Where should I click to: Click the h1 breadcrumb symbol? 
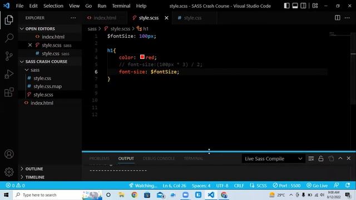[x=143, y=29]
